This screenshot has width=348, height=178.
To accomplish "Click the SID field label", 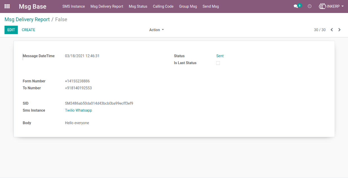I will pyautogui.click(x=26, y=103).
